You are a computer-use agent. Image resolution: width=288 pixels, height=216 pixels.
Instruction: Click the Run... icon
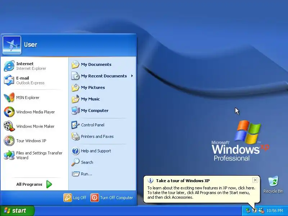pyautogui.click(x=75, y=174)
